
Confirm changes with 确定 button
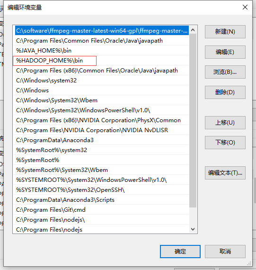click(x=180, y=252)
